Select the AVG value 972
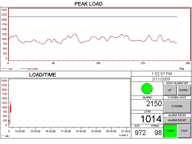Viewport: 192px width, 144px height. pyautogui.click(x=140, y=133)
